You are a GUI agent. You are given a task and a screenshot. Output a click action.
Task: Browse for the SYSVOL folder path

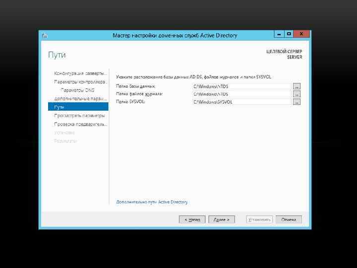(297, 102)
